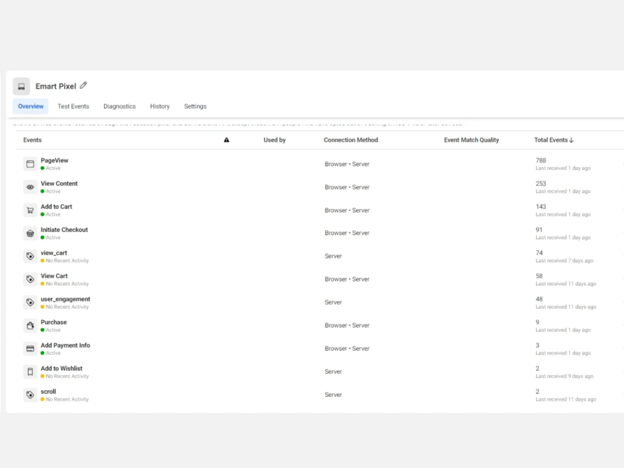Click the view_cart event name
The image size is (624, 468).
(x=54, y=253)
